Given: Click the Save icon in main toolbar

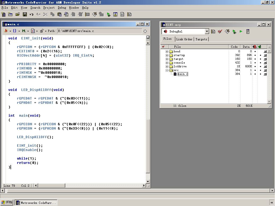Looking at the screenshot, I should (25, 14).
